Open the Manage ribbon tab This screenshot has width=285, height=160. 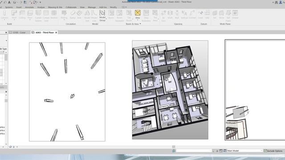[92, 7]
